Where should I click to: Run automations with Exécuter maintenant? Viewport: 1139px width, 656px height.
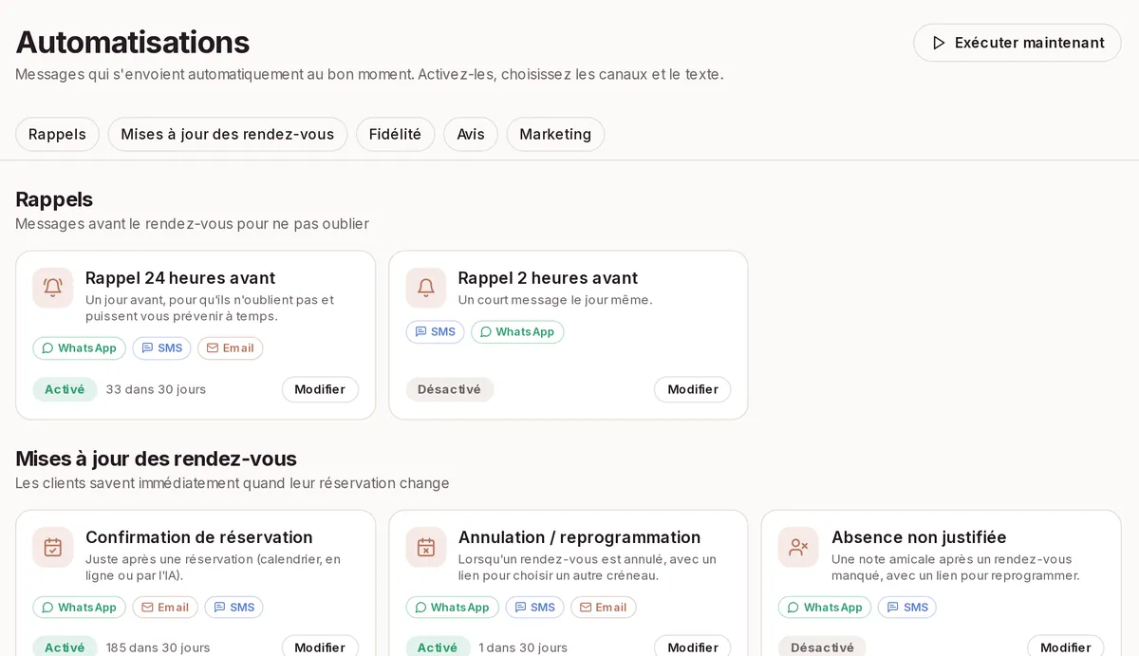(1018, 43)
